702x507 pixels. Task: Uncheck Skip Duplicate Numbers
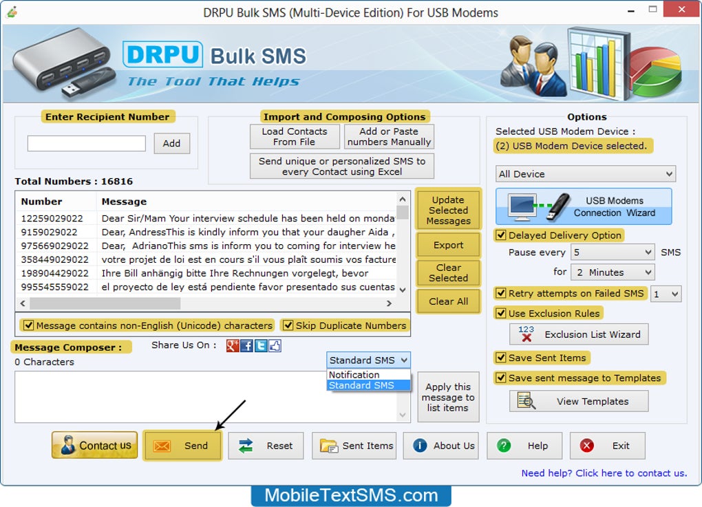(288, 325)
